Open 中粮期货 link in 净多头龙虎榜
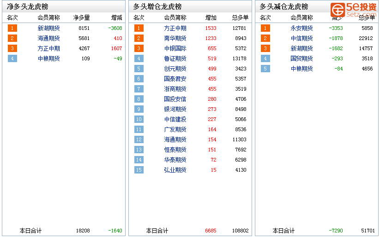This screenshot has height=237, width=380. (48, 59)
